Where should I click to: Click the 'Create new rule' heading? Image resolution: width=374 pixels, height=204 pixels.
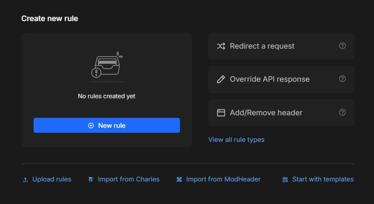pos(50,19)
